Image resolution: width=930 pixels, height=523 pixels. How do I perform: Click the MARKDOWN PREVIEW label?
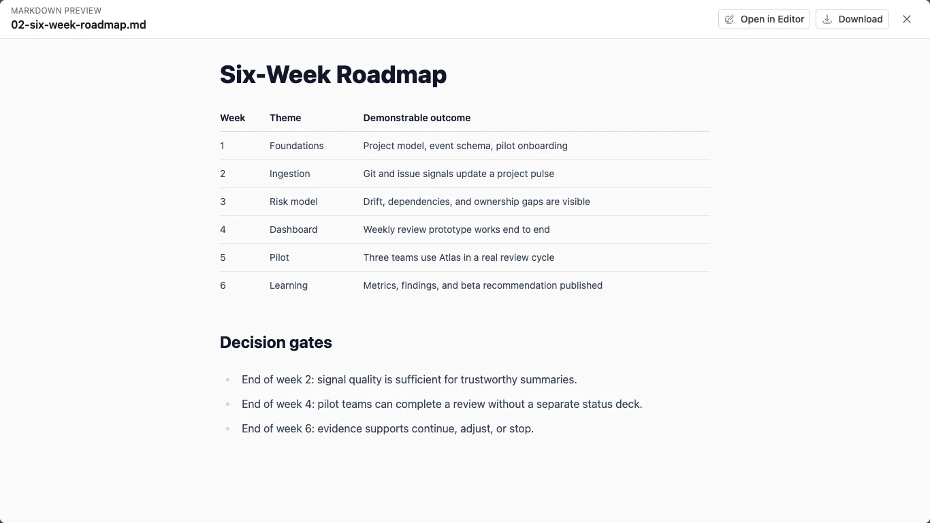pos(57,11)
